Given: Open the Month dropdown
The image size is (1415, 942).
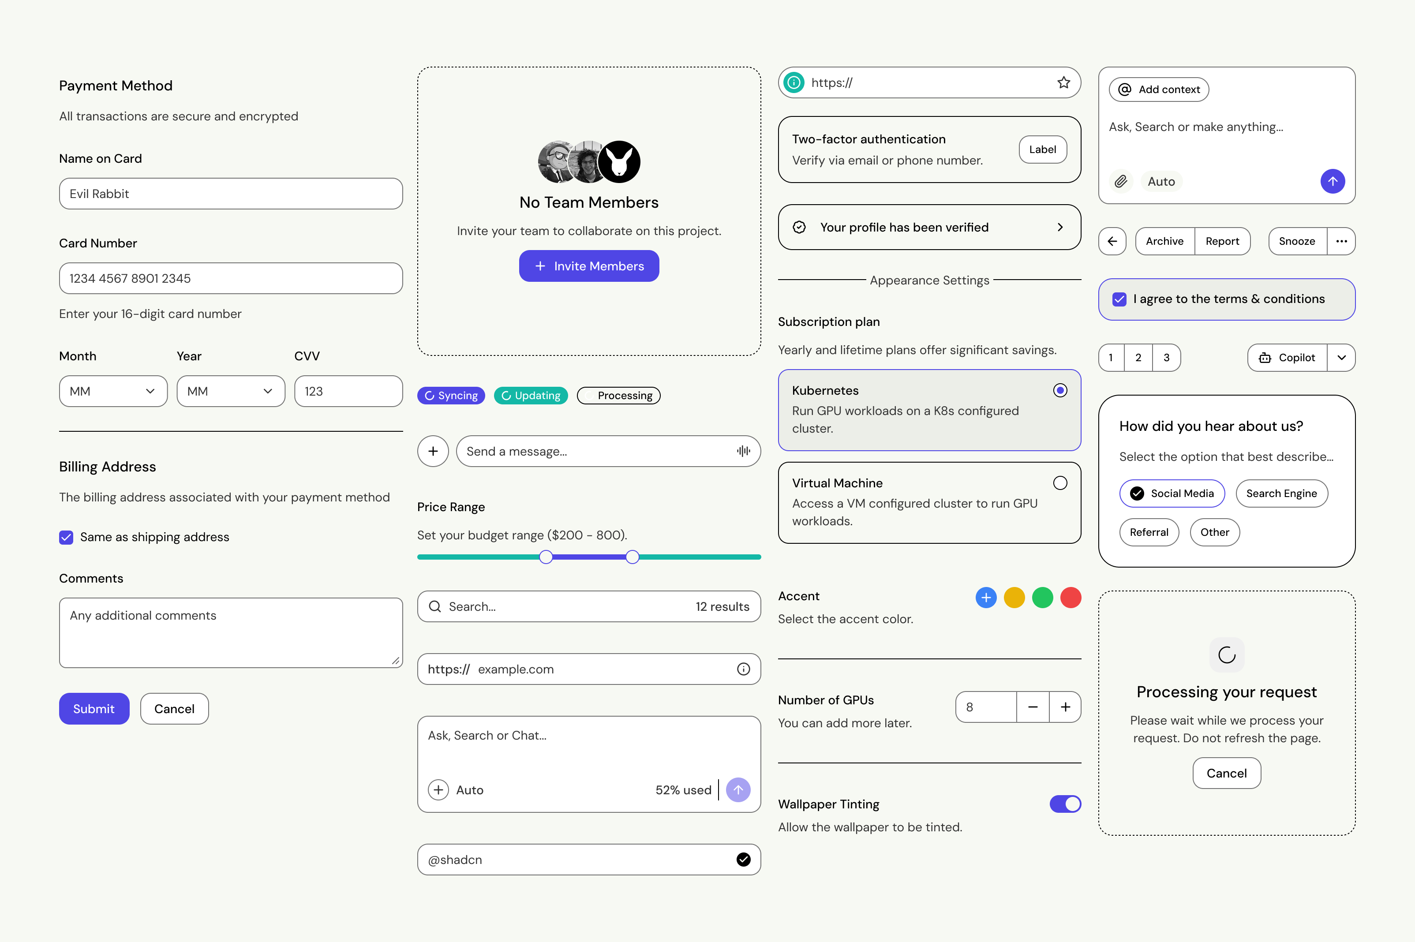Looking at the screenshot, I should tap(113, 391).
